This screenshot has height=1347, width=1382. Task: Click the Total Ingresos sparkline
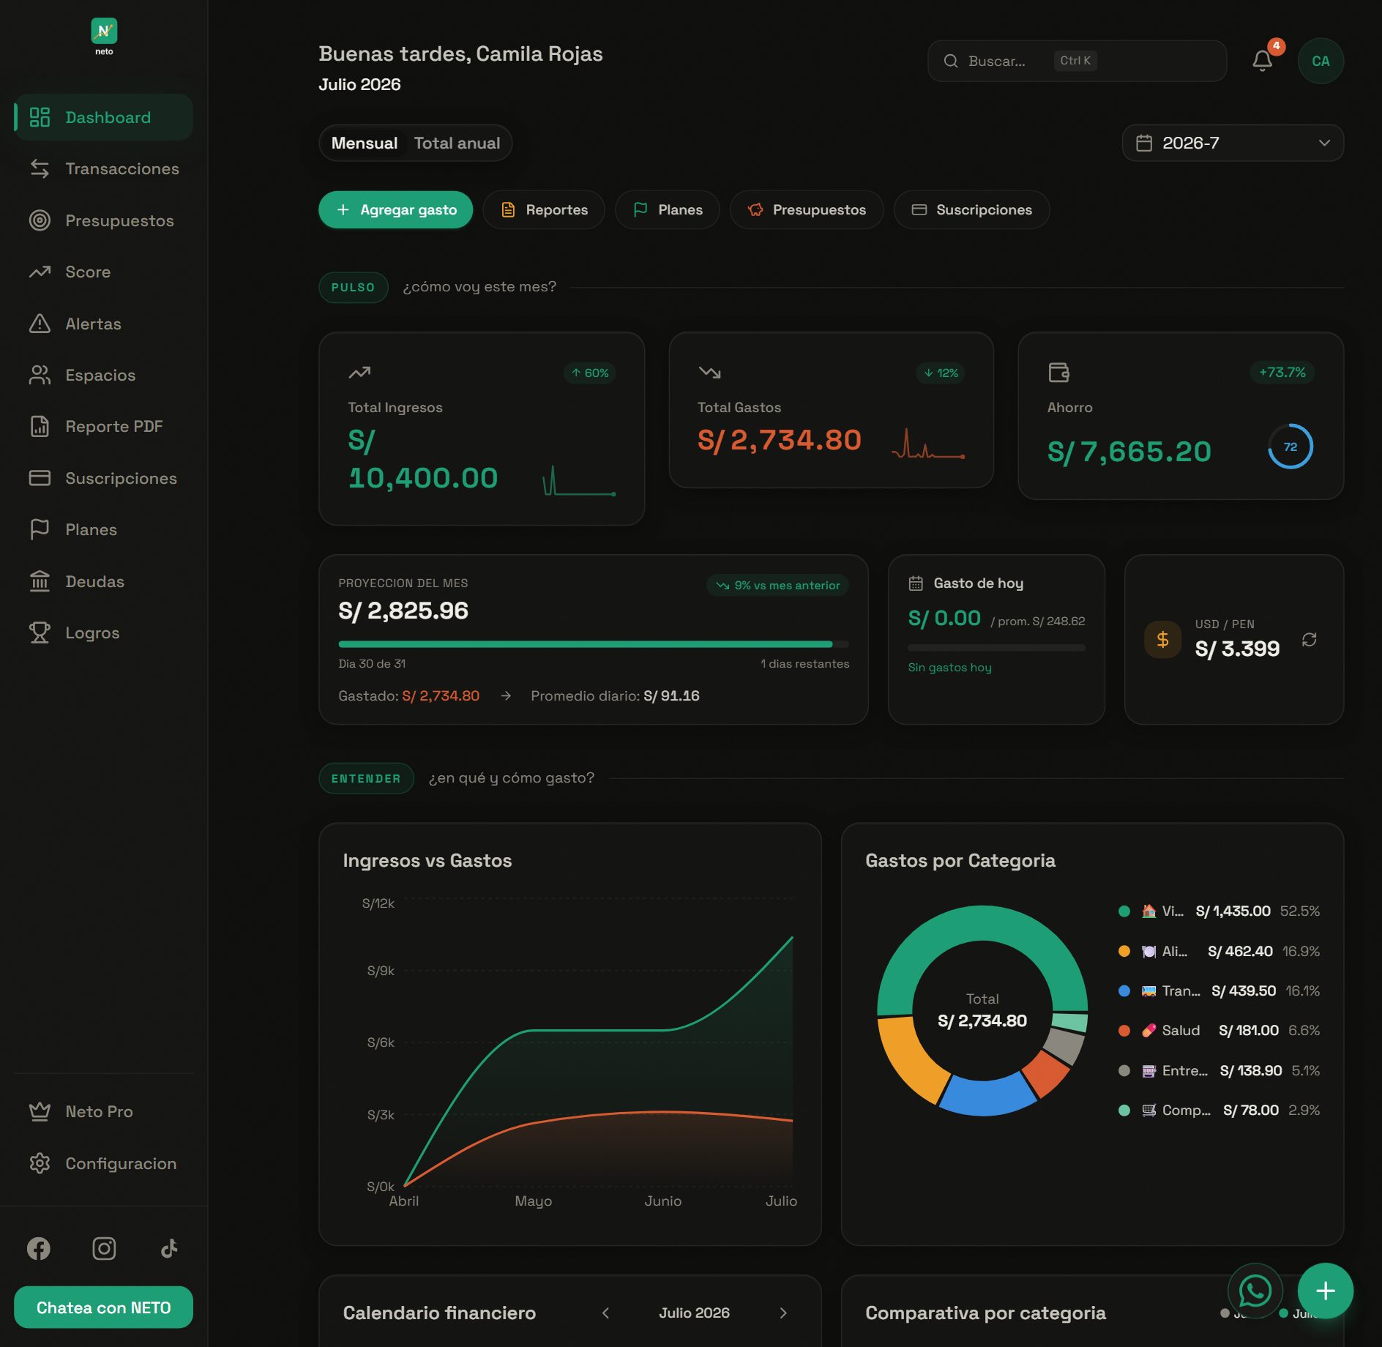[x=579, y=480]
